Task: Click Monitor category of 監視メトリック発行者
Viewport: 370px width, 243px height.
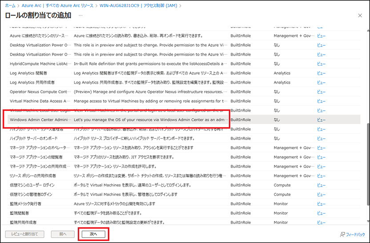Action: pyautogui.click(x=281, y=203)
